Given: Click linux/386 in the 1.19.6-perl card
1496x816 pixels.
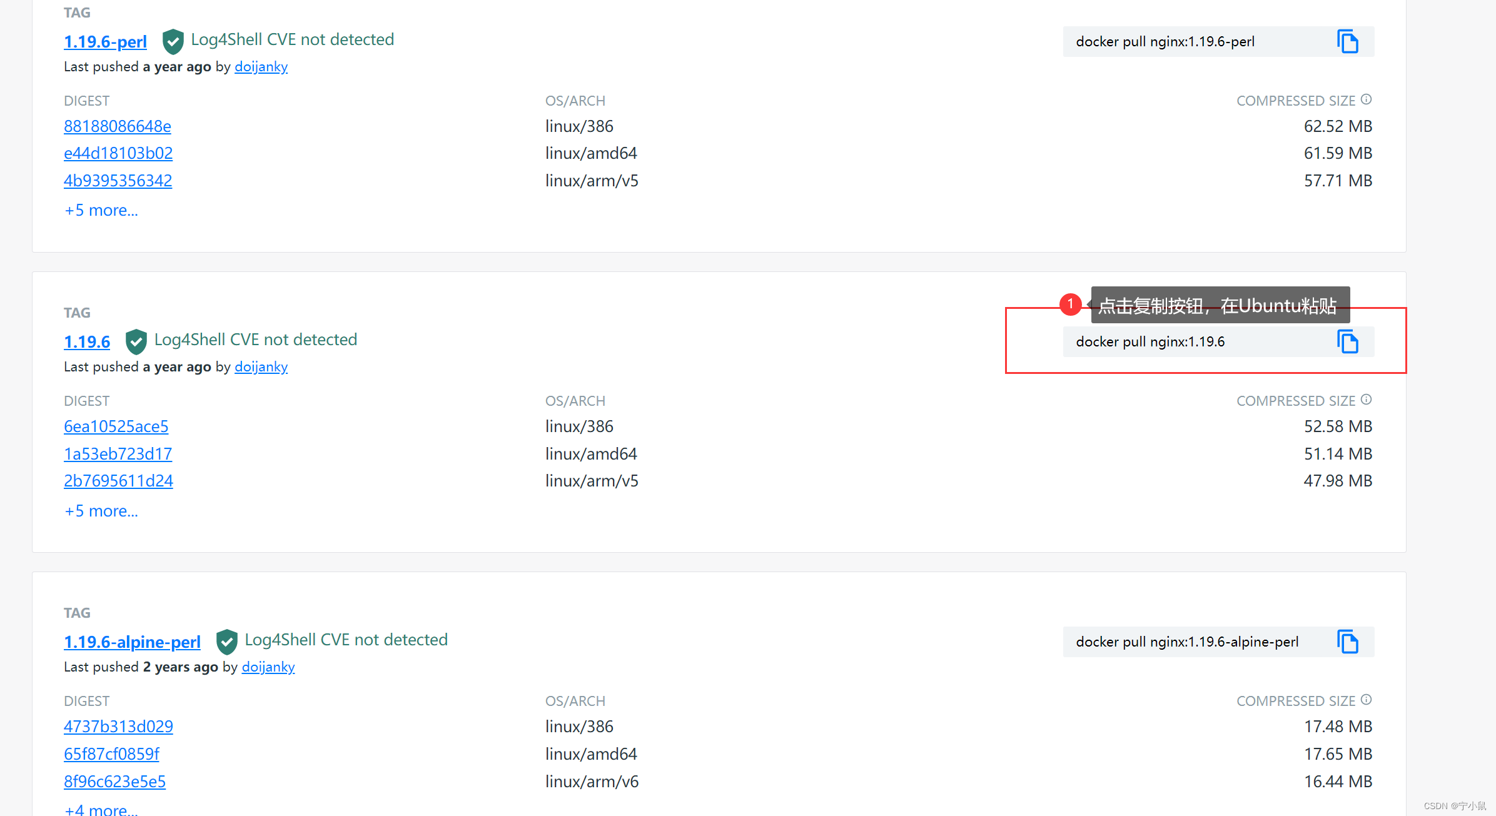Looking at the screenshot, I should (x=579, y=126).
